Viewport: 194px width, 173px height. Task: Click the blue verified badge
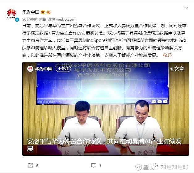pyautogui.click(x=17, y=20)
